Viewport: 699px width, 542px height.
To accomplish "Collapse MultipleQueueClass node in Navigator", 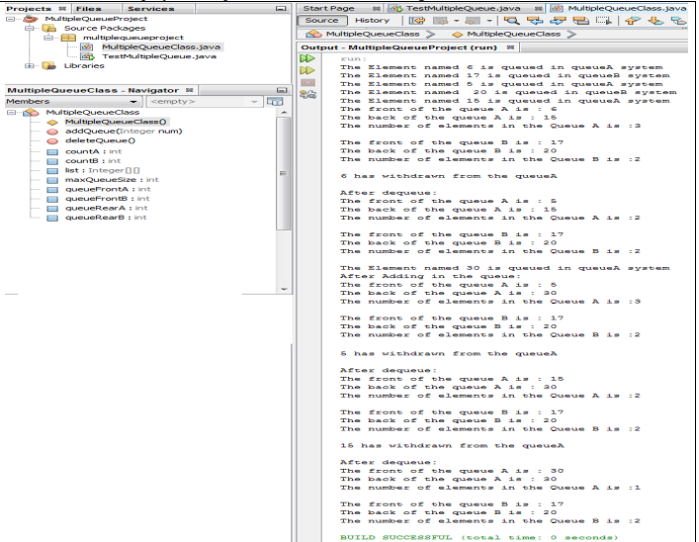I will coord(11,113).
